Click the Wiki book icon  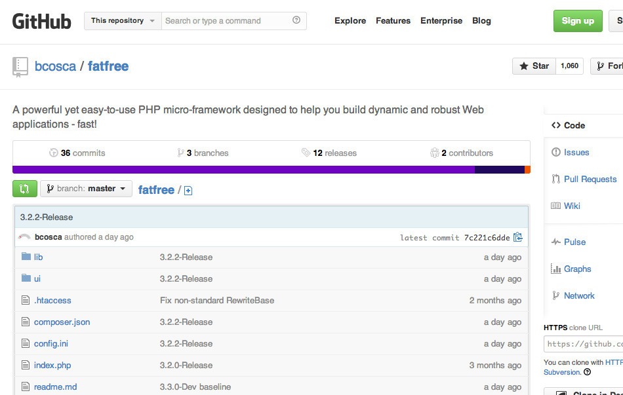(556, 206)
